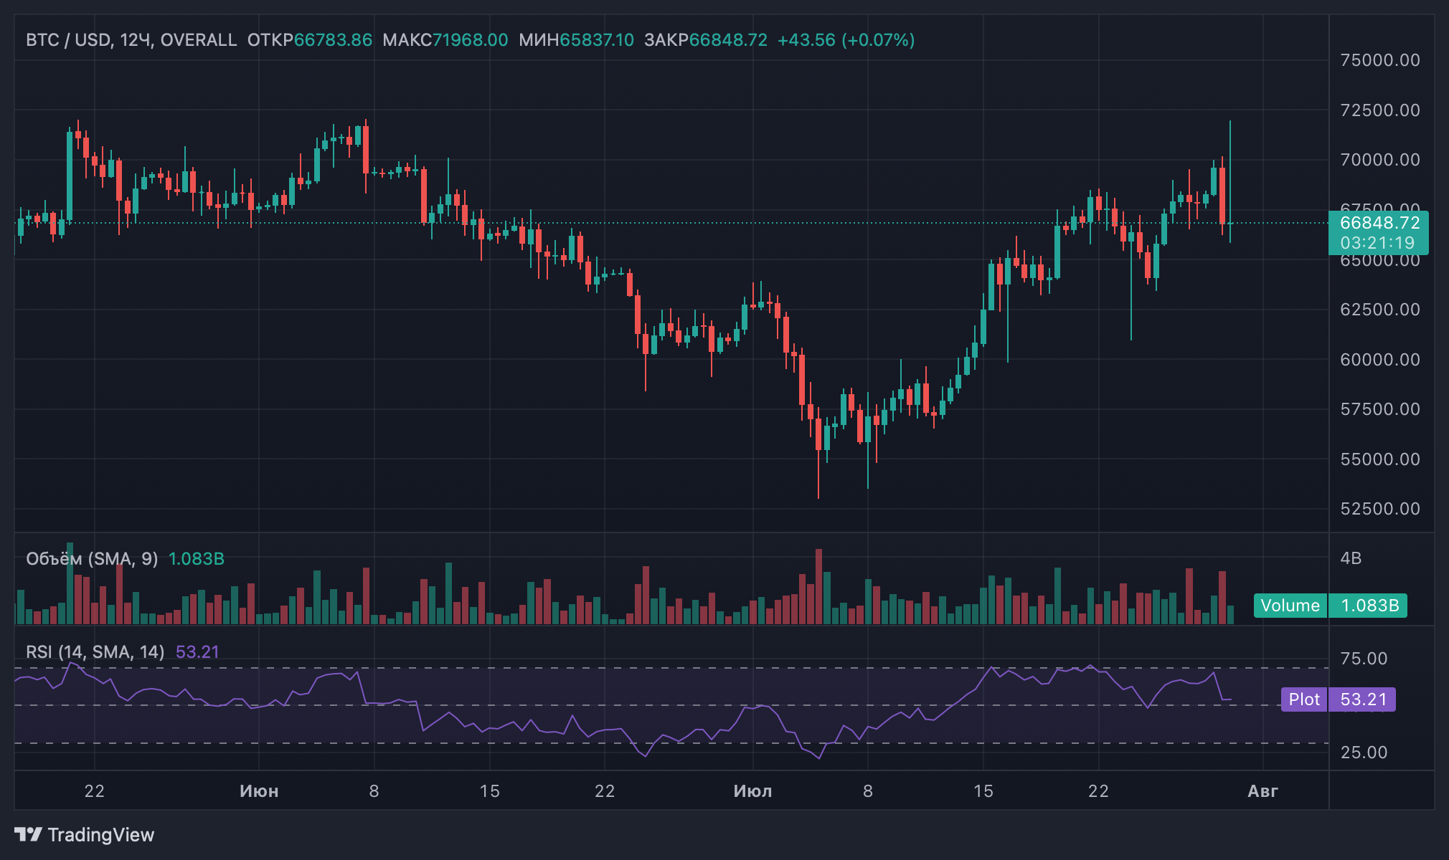This screenshot has height=860, width=1449.
Task: Click the +43.56 (+0.07%) change value
Action: pos(846,40)
